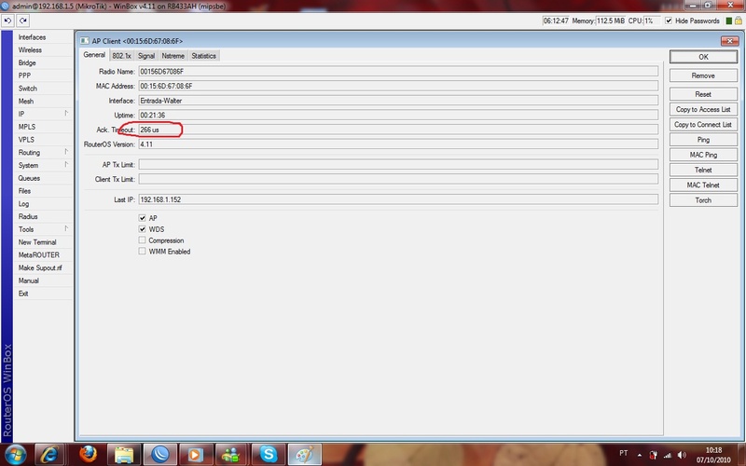Toggle the WDS checkbox
This screenshot has width=746, height=466.
point(142,228)
